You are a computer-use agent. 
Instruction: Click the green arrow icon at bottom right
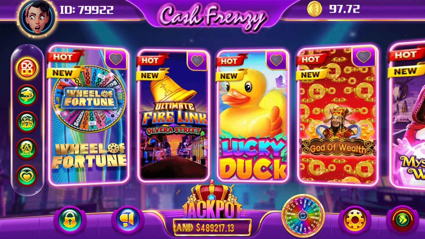[402, 220]
